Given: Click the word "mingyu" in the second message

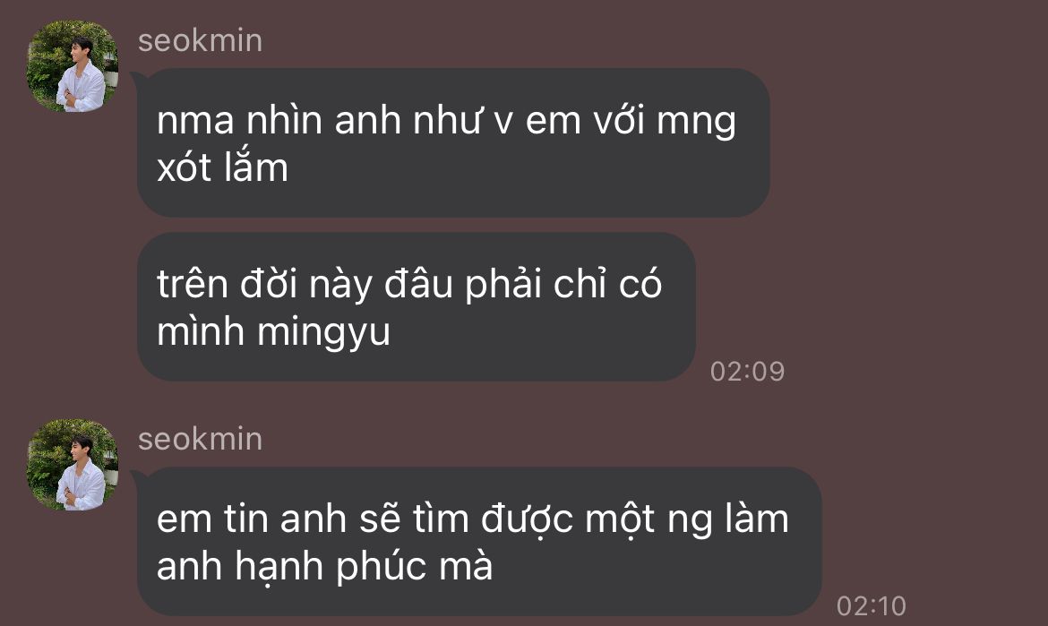Looking at the screenshot, I should tap(323, 333).
